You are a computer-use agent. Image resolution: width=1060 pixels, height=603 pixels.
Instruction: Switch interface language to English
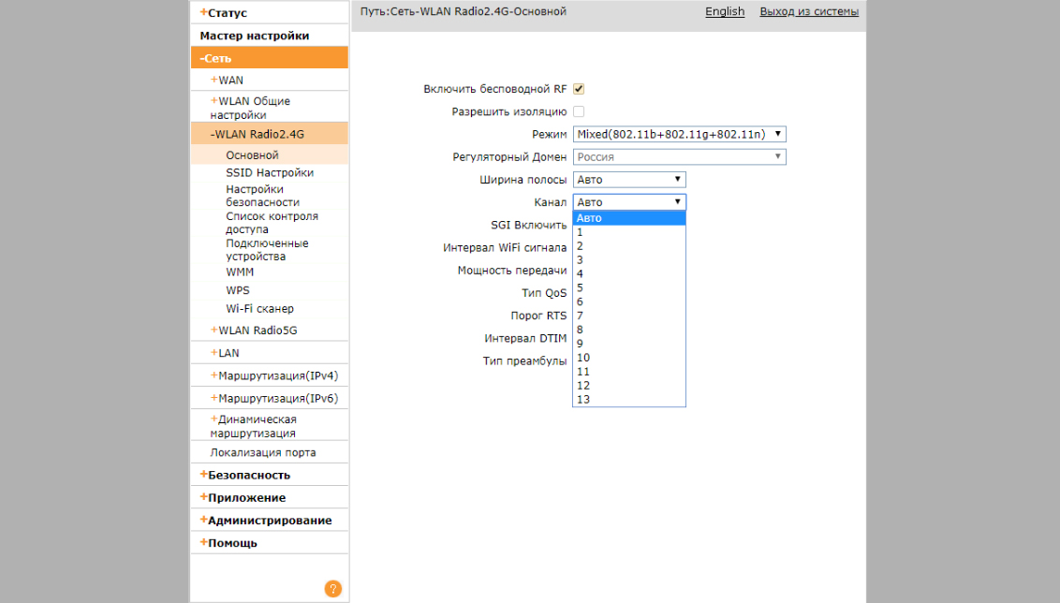[x=725, y=12]
